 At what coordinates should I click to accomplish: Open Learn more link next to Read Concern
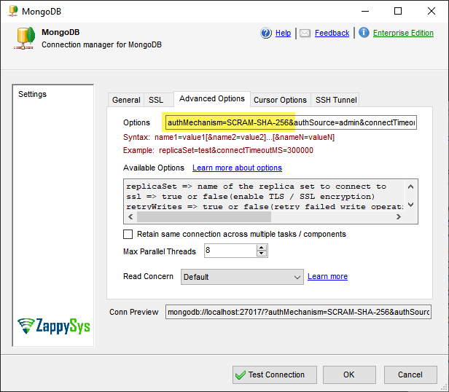pos(327,276)
